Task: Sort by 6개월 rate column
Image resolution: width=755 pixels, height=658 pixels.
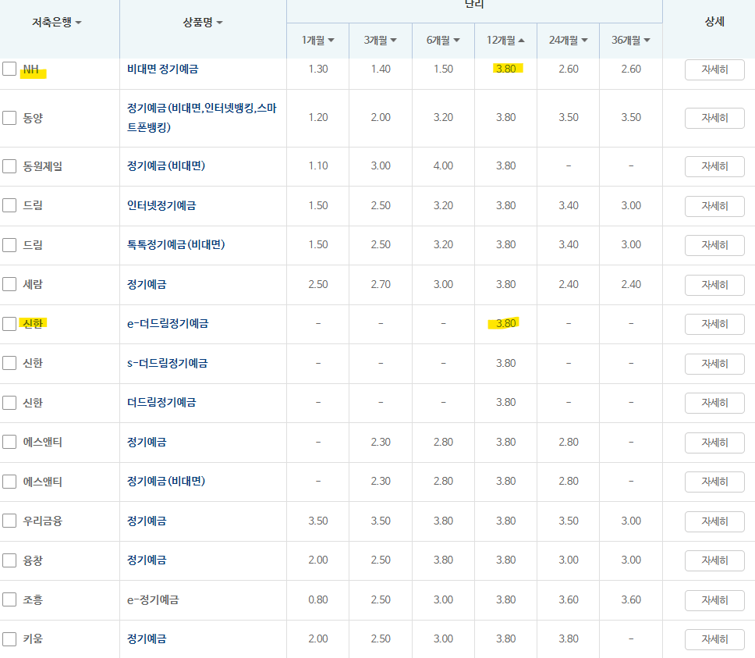Action: coord(443,40)
